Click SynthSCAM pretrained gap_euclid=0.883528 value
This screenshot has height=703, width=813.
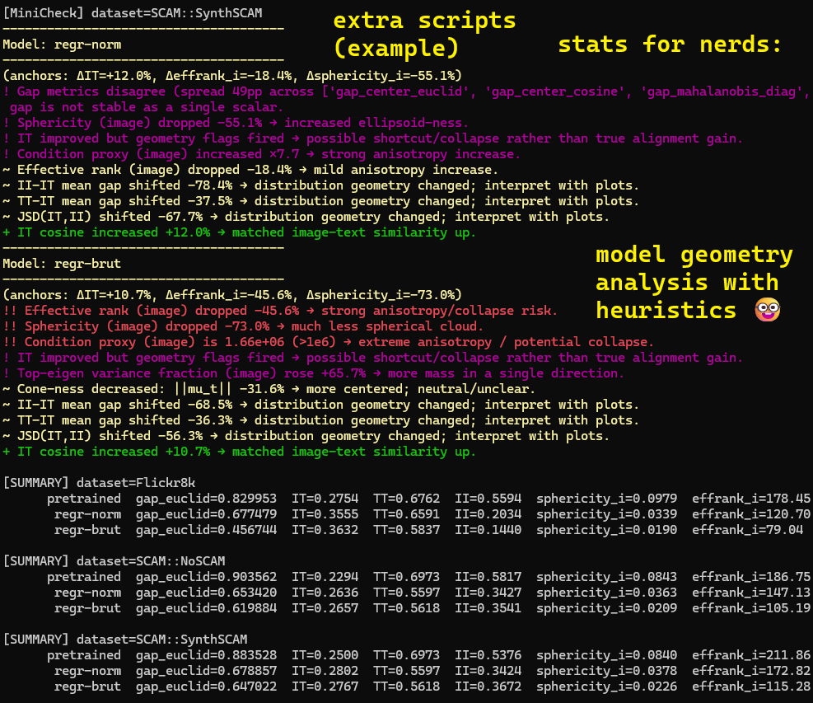point(207,655)
